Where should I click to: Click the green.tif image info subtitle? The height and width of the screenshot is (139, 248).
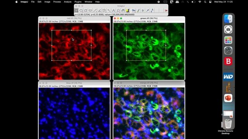(135, 22)
